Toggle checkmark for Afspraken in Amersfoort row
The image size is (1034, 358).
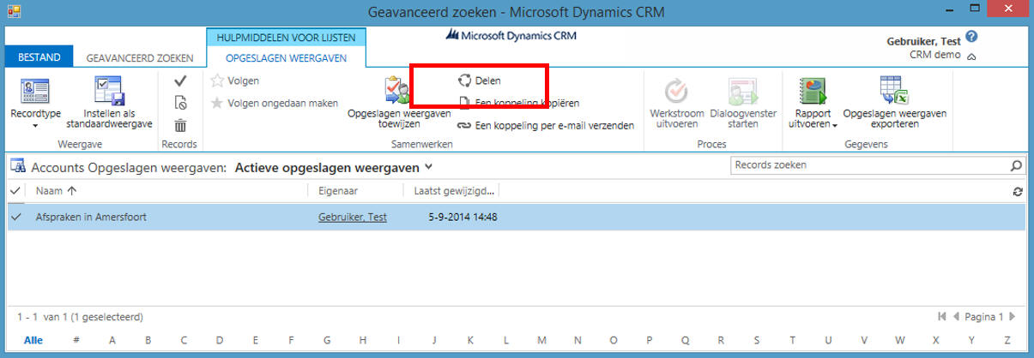click(x=15, y=218)
